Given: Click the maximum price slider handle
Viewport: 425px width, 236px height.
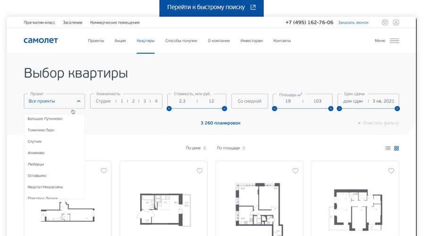Looking at the screenshot, I should [x=224, y=109].
